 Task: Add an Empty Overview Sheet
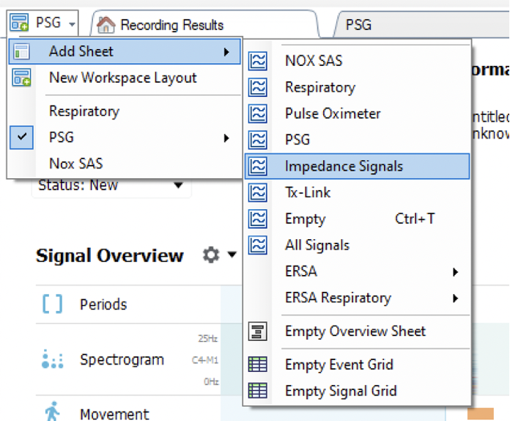click(355, 331)
